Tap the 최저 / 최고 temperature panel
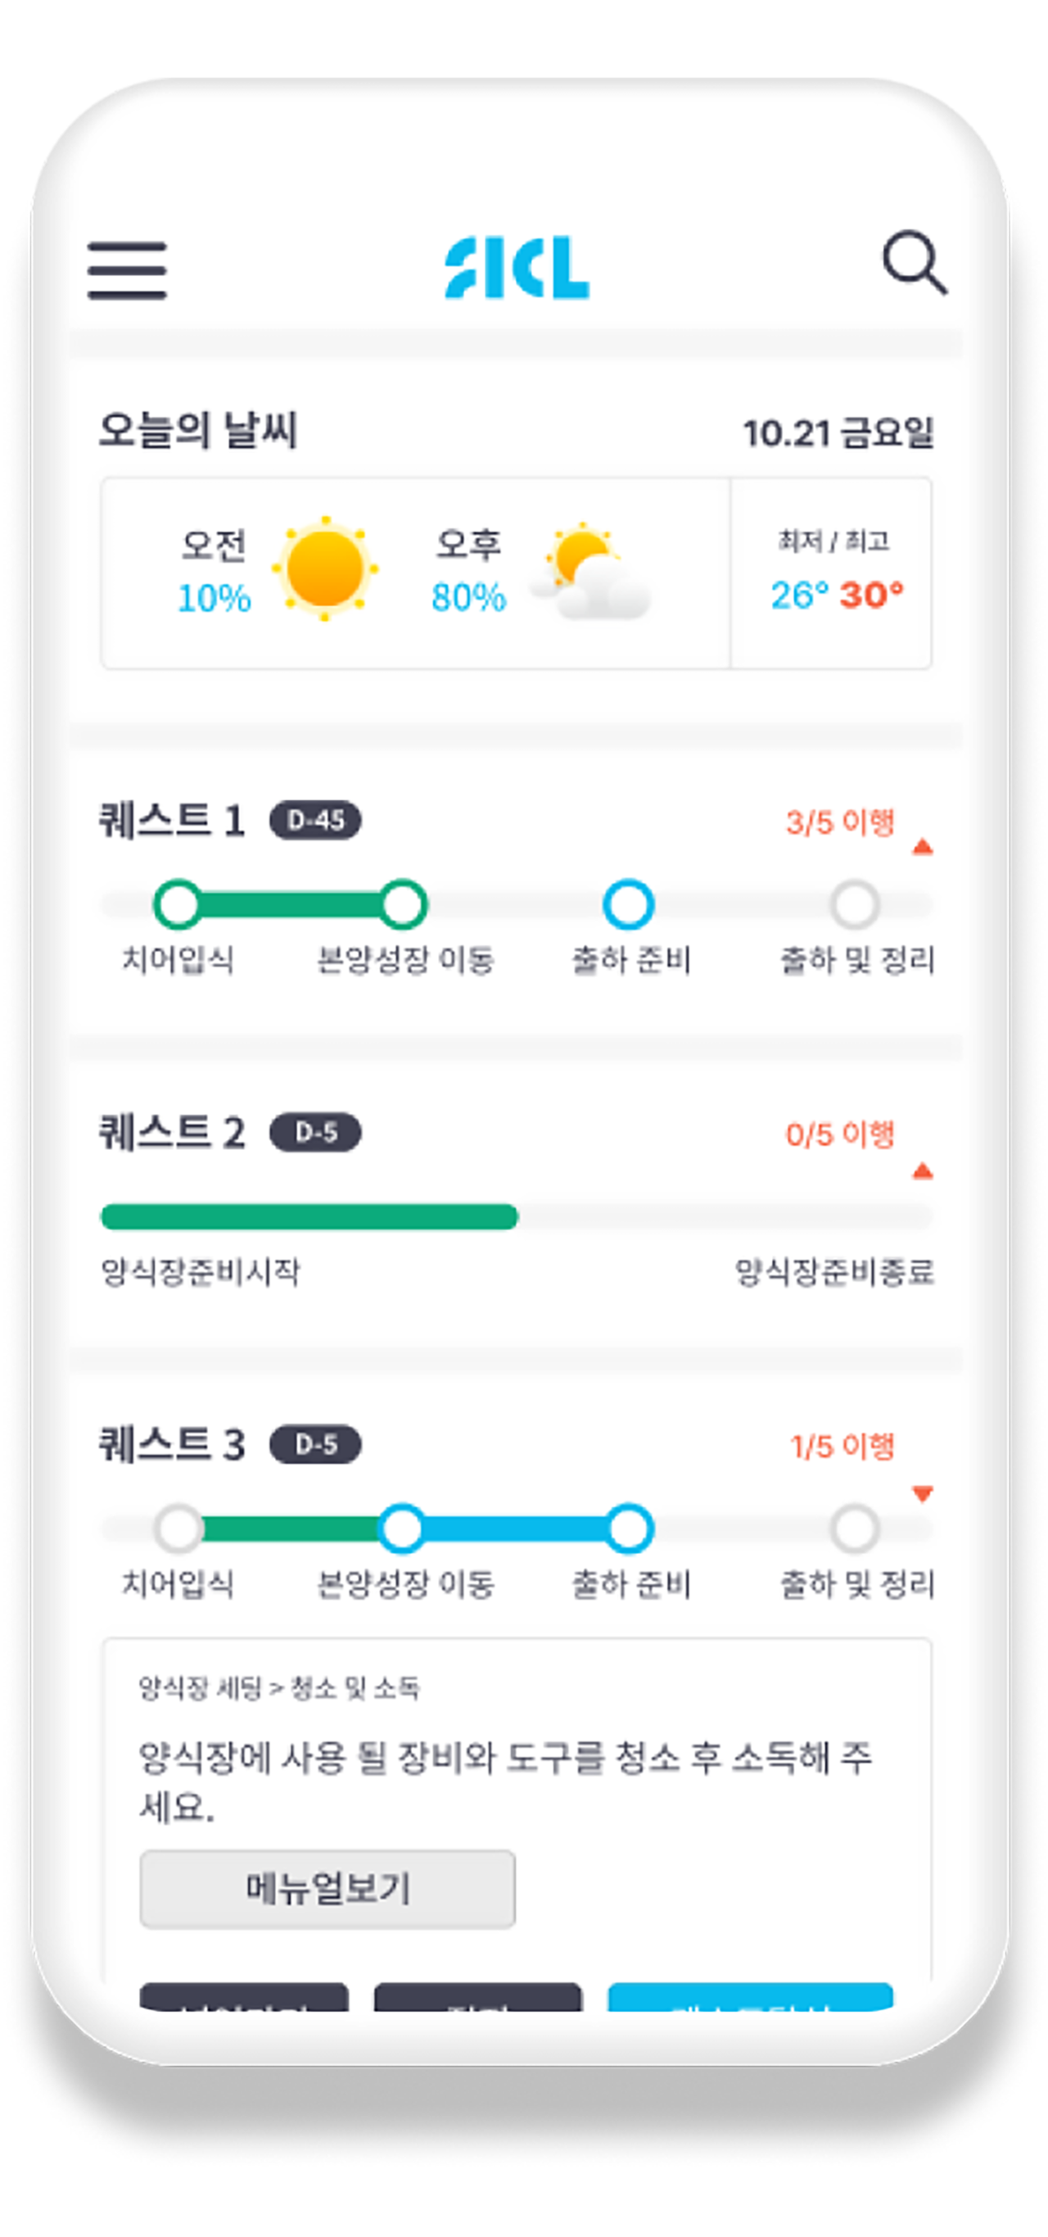Screen dimensions: 1048x2237 [832, 573]
